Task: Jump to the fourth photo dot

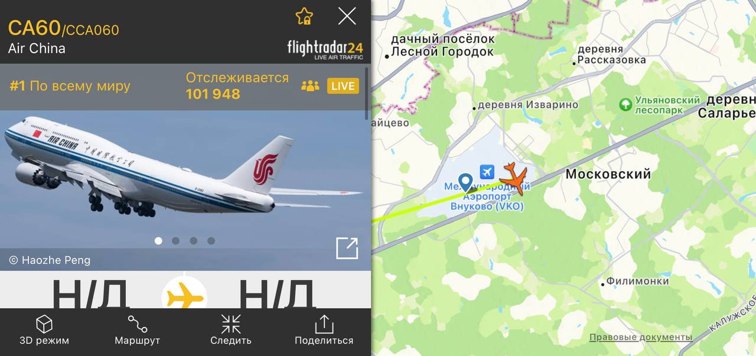Action: [x=211, y=241]
